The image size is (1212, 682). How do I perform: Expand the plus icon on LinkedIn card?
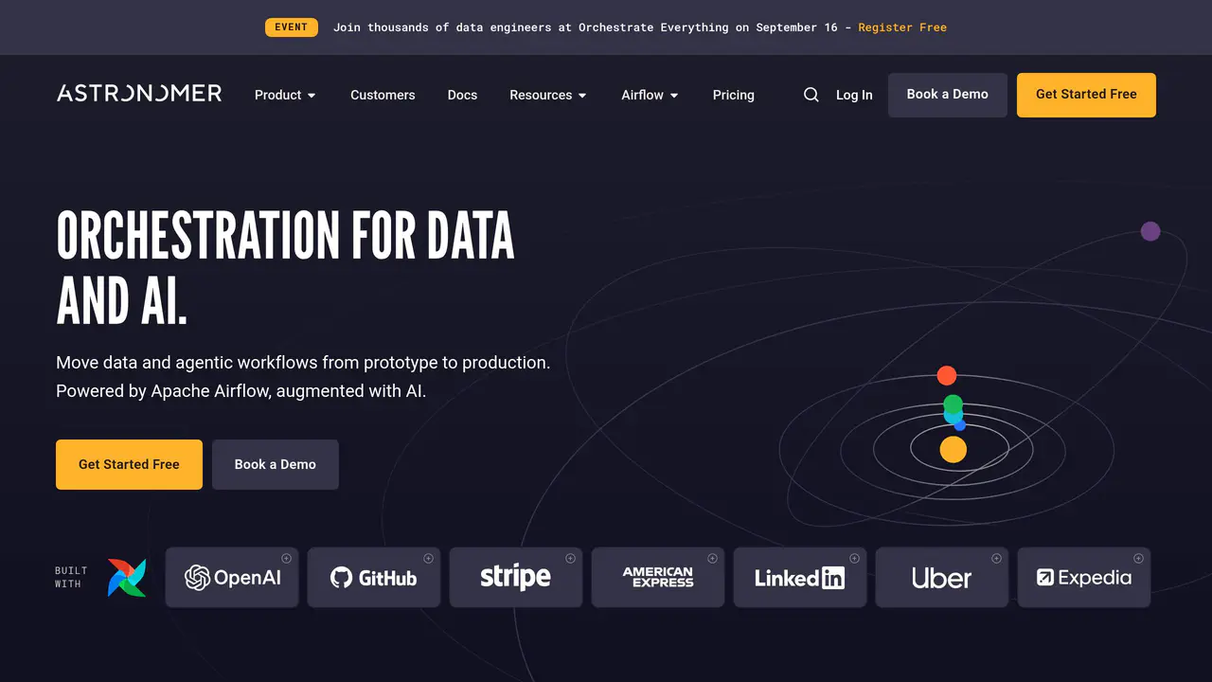(x=854, y=558)
